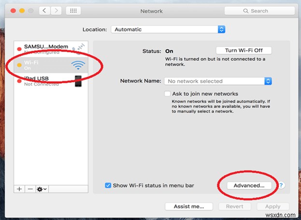The height and width of the screenshot is (220, 301).
Task: Uncheck Show Wi-Fi status in menu bar
Action: point(108,185)
